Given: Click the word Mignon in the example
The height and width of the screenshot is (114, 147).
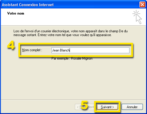Looking at the screenshot, I should 87,58.
